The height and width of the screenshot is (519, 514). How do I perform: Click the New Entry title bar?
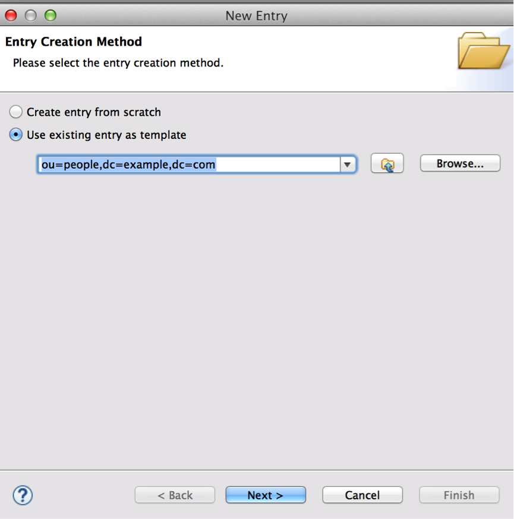(x=256, y=15)
